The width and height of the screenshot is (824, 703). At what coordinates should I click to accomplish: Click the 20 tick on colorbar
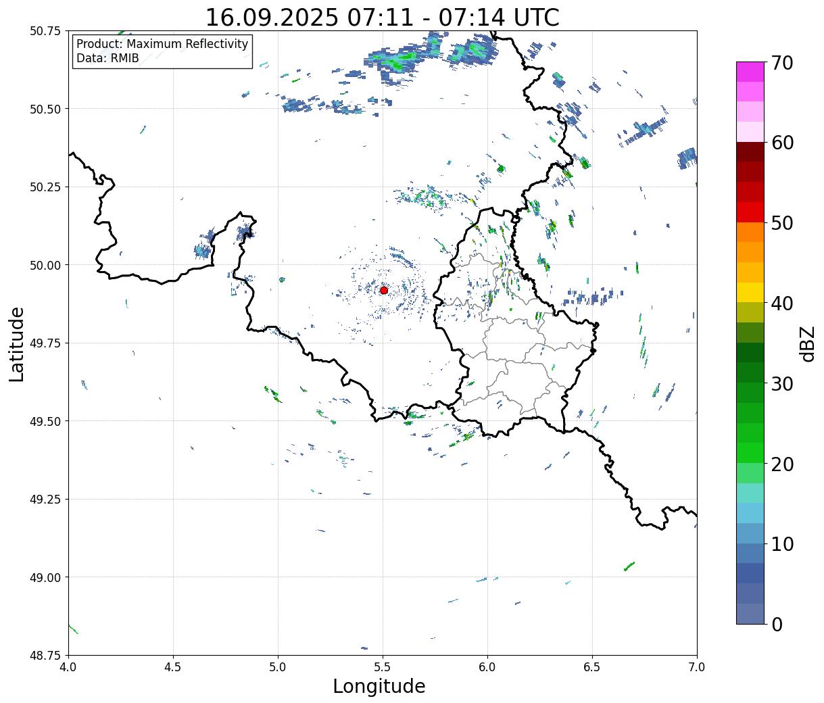pyautogui.click(x=781, y=464)
